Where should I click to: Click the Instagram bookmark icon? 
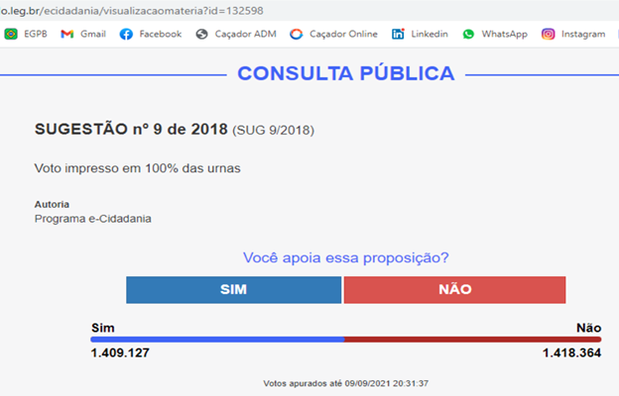(x=548, y=35)
